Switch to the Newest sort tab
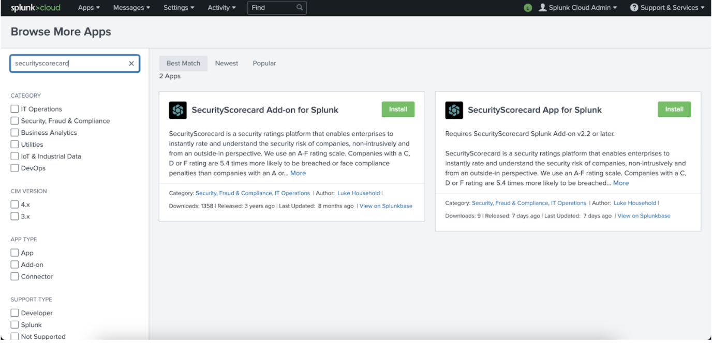 (x=227, y=64)
